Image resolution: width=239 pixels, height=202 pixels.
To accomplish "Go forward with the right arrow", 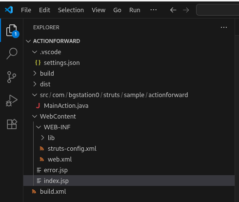I will pyautogui.click(x=186, y=10).
